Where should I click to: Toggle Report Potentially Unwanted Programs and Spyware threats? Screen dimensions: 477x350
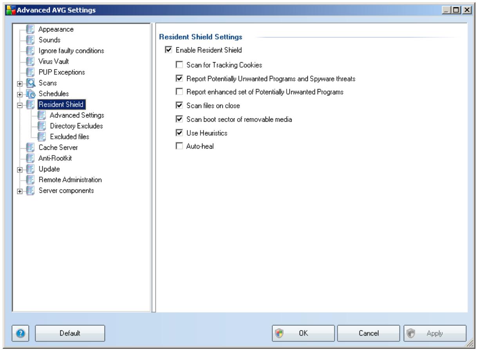[x=180, y=79]
